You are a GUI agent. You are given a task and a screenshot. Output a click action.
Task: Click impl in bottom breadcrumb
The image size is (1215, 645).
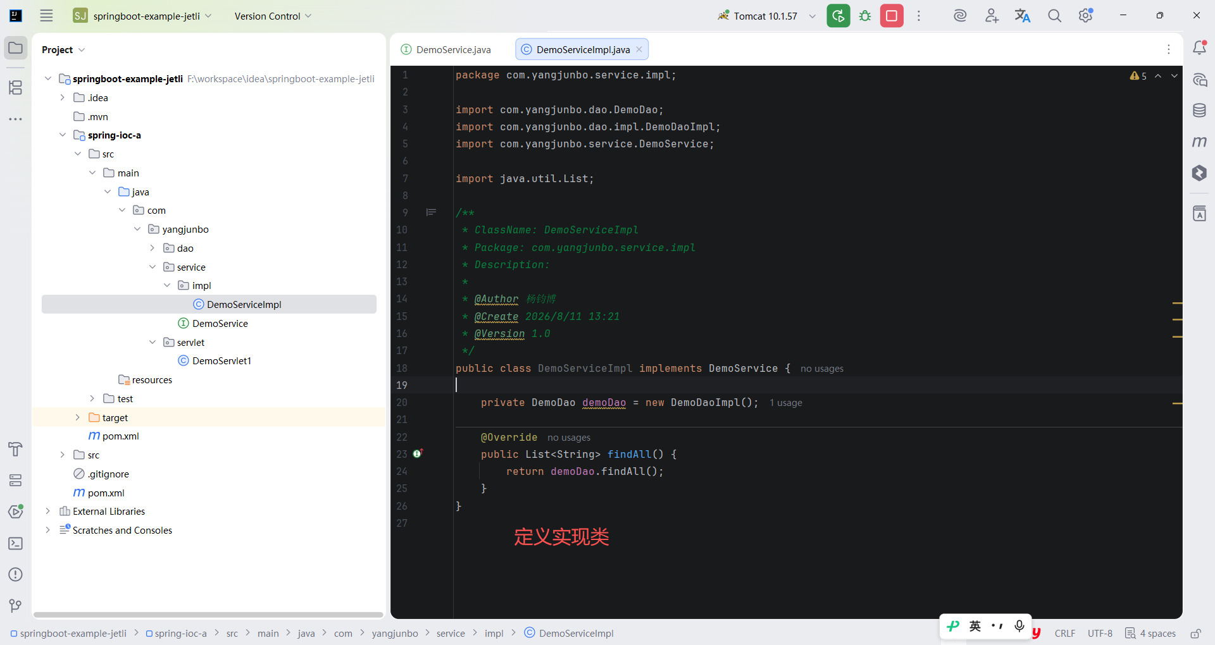494,634
